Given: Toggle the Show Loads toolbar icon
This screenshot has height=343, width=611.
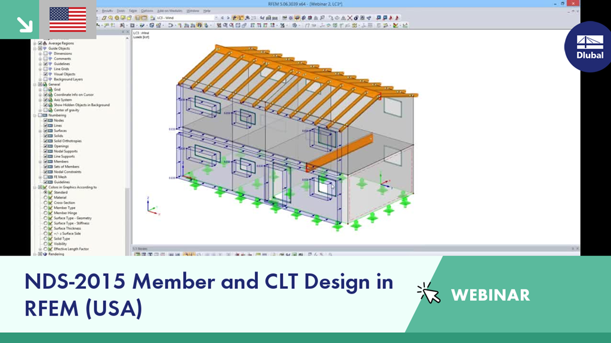Looking at the screenshot, I should [x=234, y=18].
